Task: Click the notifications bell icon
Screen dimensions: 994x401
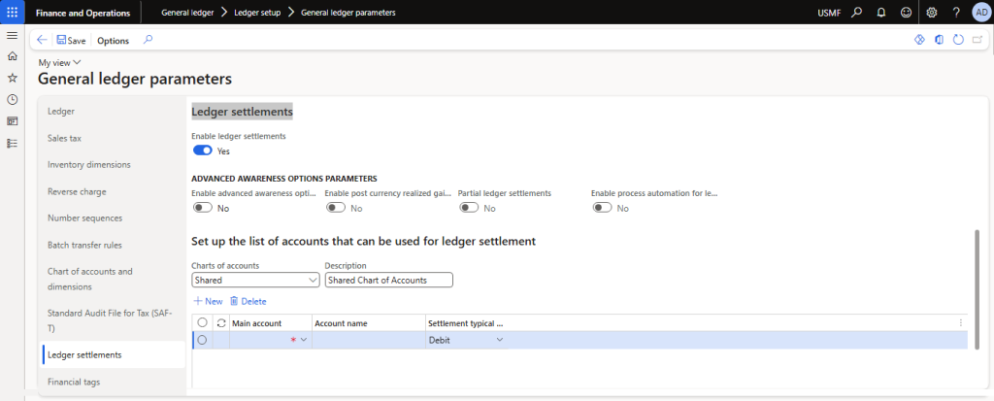Action: 880,12
